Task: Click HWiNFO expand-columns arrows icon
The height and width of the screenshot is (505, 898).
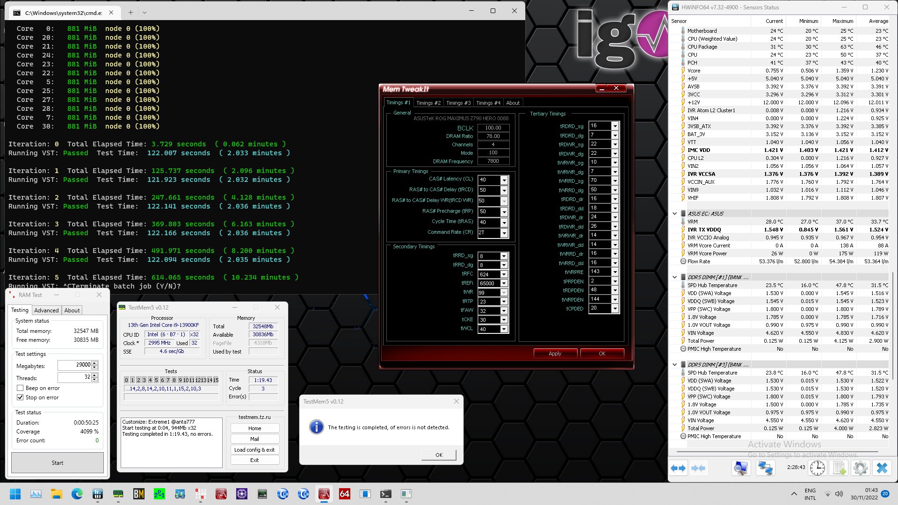Action: pyautogui.click(x=678, y=468)
